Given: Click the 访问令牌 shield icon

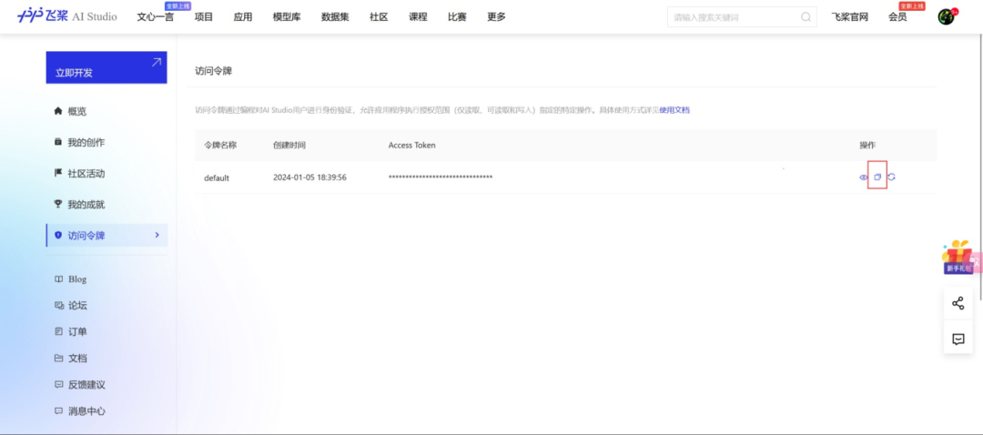Looking at the screenshot, I should coord(58,235).
